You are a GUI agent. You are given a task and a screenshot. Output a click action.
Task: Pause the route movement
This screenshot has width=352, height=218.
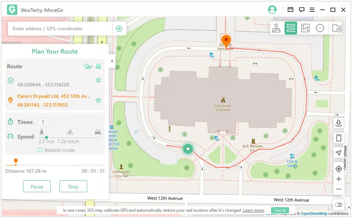point(37,187)
